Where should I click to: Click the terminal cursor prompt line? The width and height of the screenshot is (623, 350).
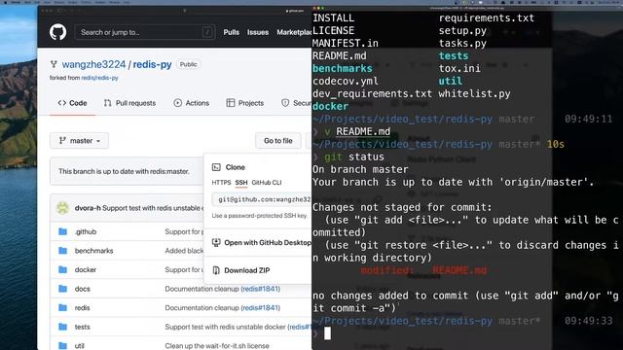coord(327,333)
